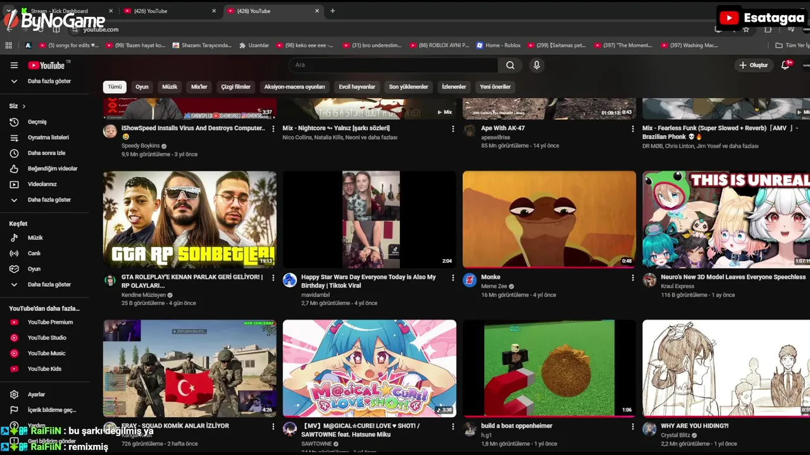
Task: Select the Çizgi filmler filter chip
Action: [235, 87]
